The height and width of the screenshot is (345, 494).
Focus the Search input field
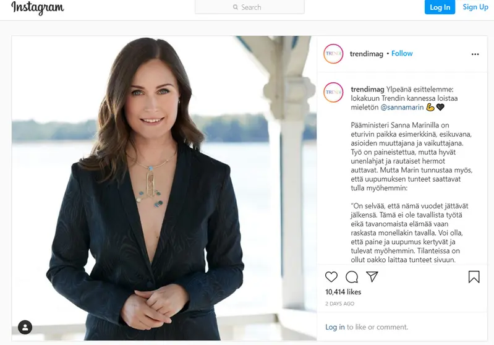[250, 7]
